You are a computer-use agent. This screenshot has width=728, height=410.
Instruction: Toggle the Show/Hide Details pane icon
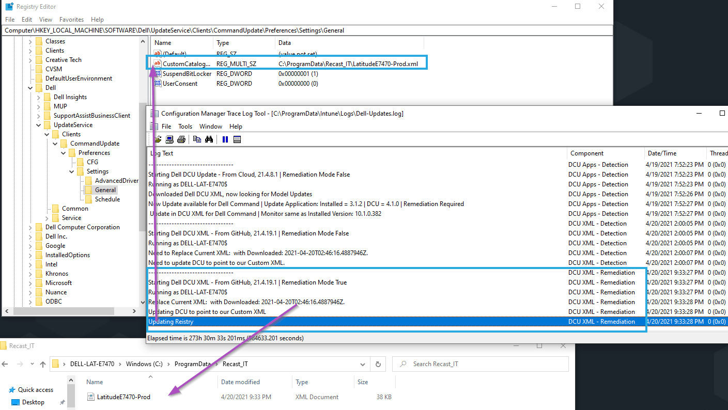tap(237, 139)
